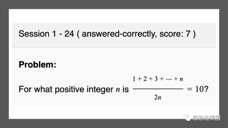Click the '10?' at the equation's end
Viewport: 228px width, 128px height.
[x=202, y=89]
